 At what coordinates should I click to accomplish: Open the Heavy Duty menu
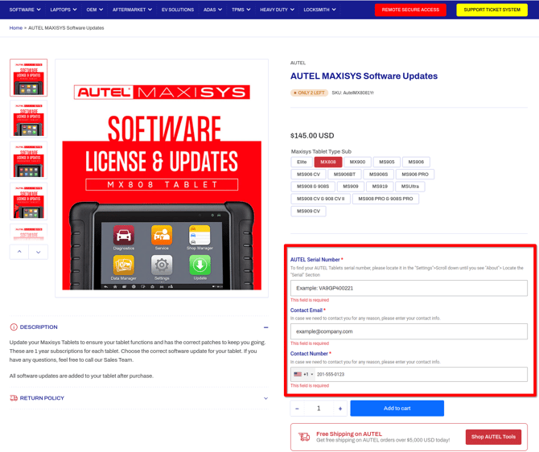277,10
